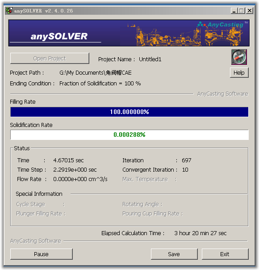Click the 'Time Step :' label
259x270 pixels.
[32, 170]
